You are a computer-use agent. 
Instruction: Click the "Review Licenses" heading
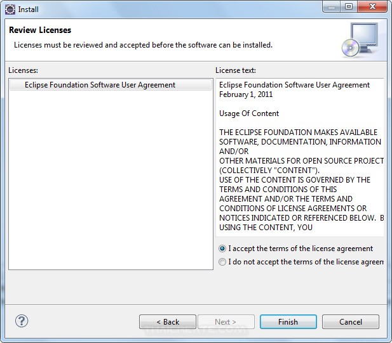click(x=40, y=30)
